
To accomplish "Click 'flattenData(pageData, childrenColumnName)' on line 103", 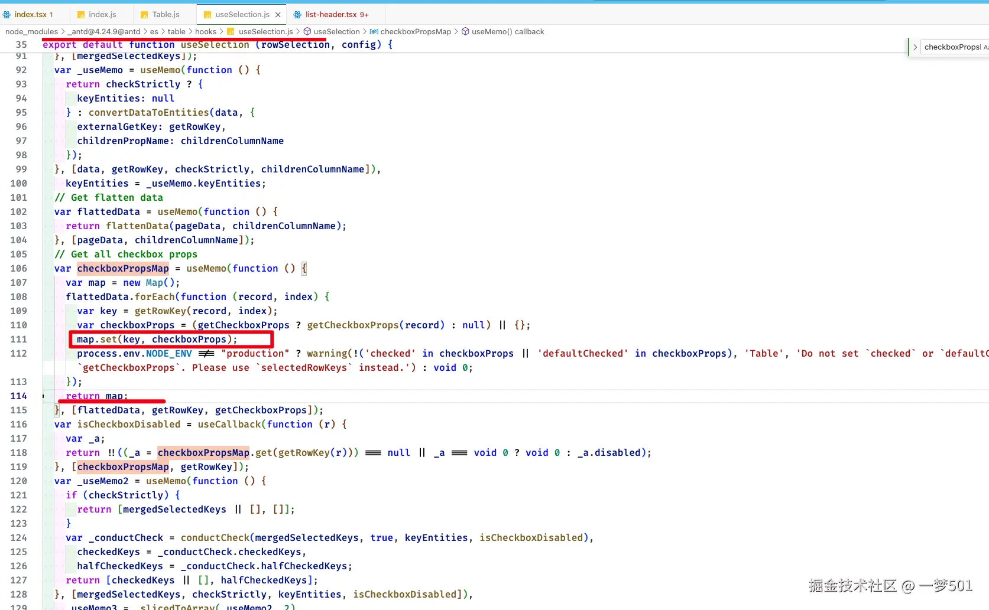I will (223, 226).
